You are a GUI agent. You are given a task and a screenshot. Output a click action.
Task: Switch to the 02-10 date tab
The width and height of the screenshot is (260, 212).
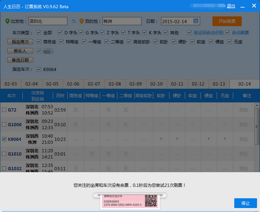156,84
